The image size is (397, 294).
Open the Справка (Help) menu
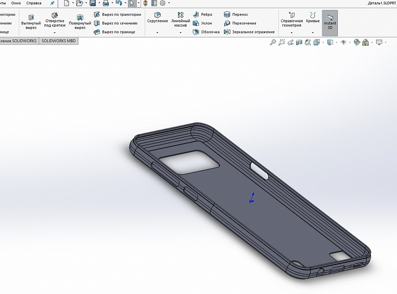tap(34, 3)
